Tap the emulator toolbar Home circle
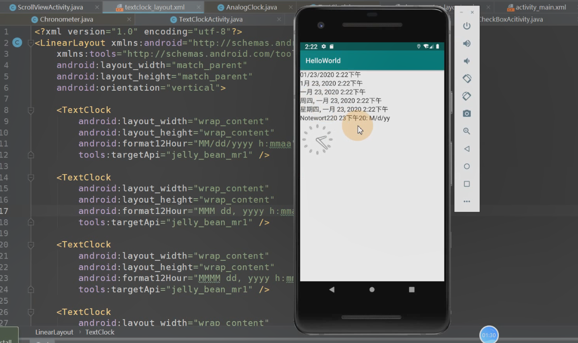Screen dimensions: 578x343 click(x=467, y=166)
